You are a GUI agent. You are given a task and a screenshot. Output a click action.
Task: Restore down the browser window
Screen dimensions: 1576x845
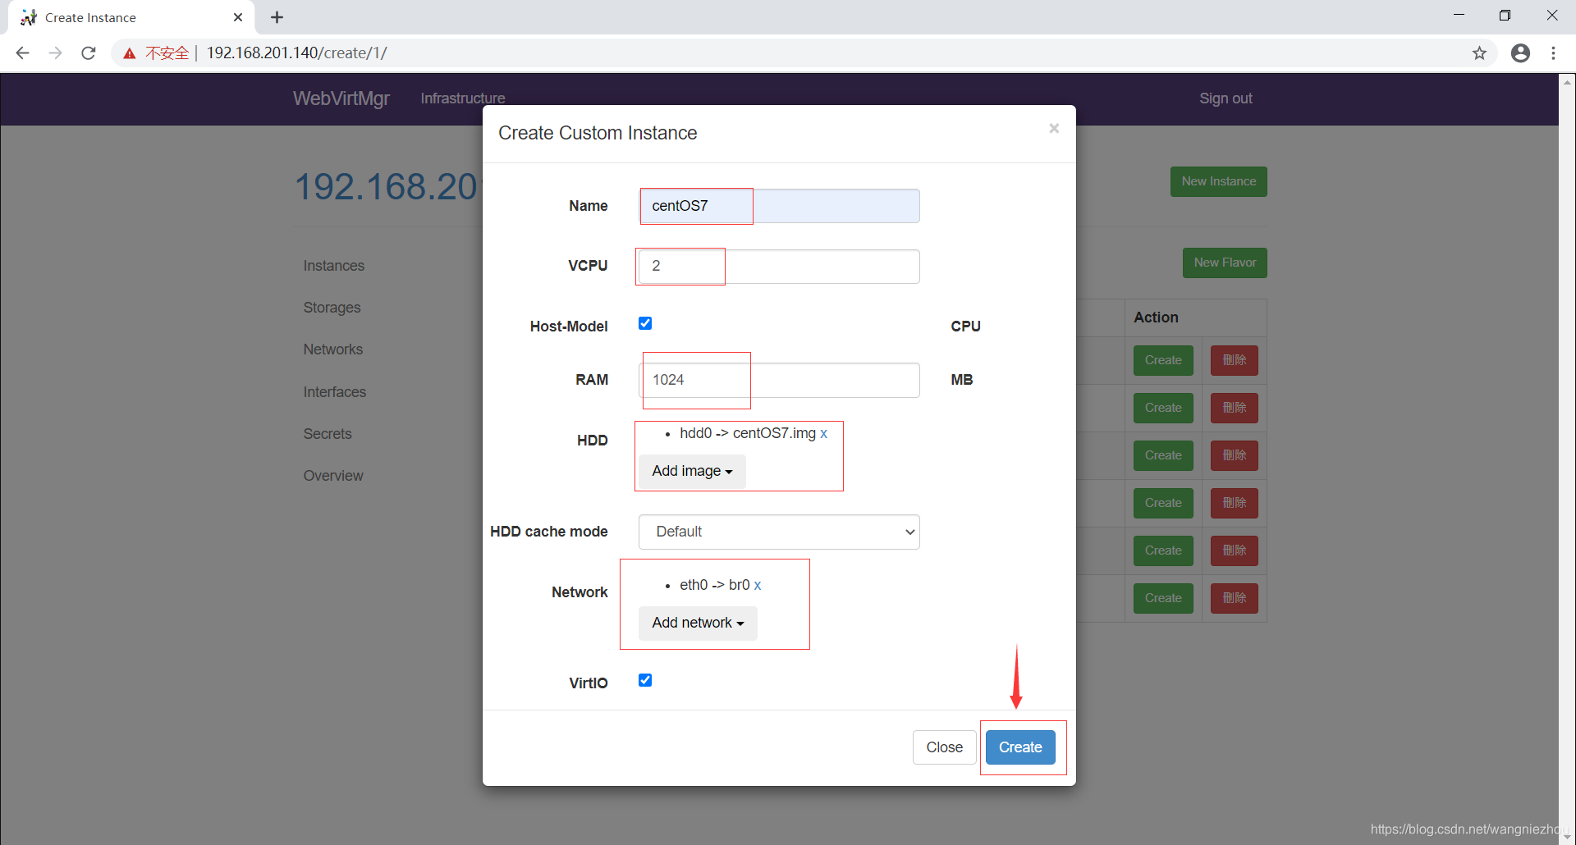click(1505, 16)
